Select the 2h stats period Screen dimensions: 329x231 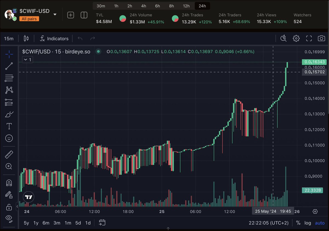[130, 6]
